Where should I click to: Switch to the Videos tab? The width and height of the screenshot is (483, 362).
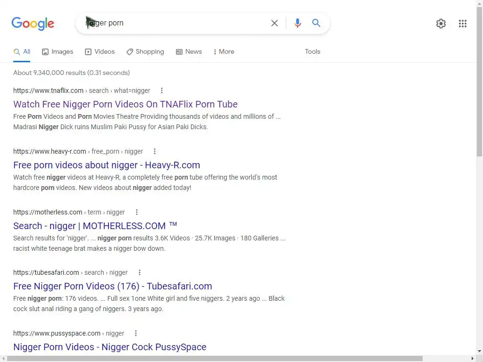point(100,52)
